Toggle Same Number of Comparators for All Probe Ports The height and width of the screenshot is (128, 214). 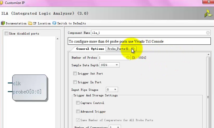coord(78,120)
